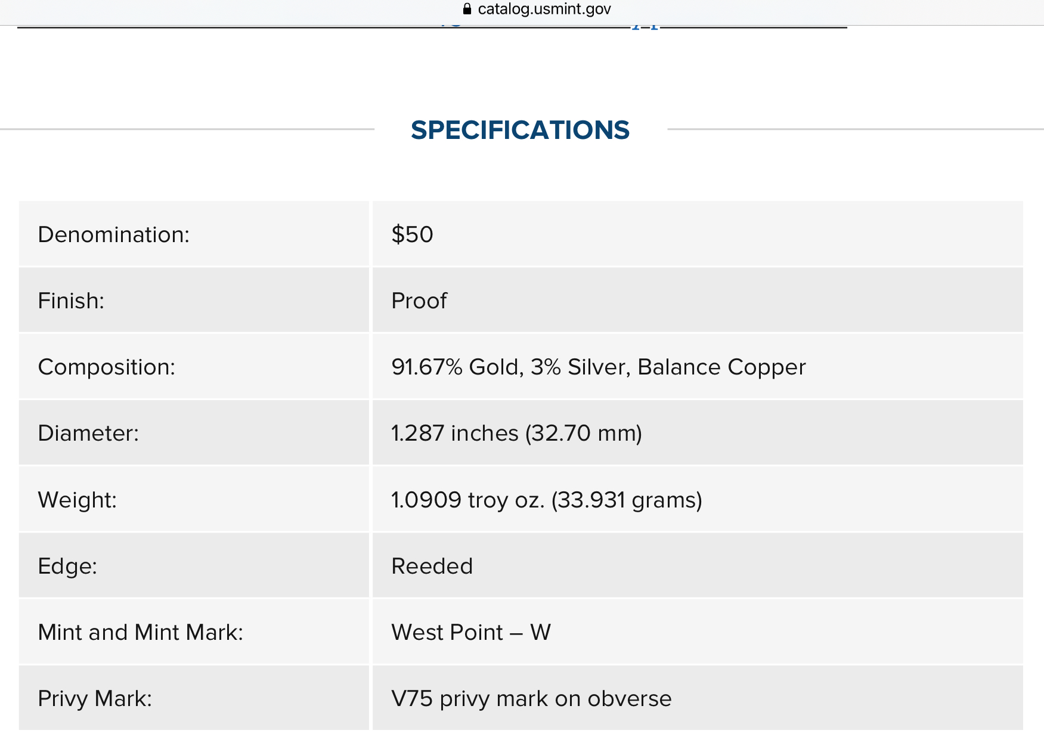Select the Weight label cell
Viewport: 1044px width, 746px height.
pos(194,499)
